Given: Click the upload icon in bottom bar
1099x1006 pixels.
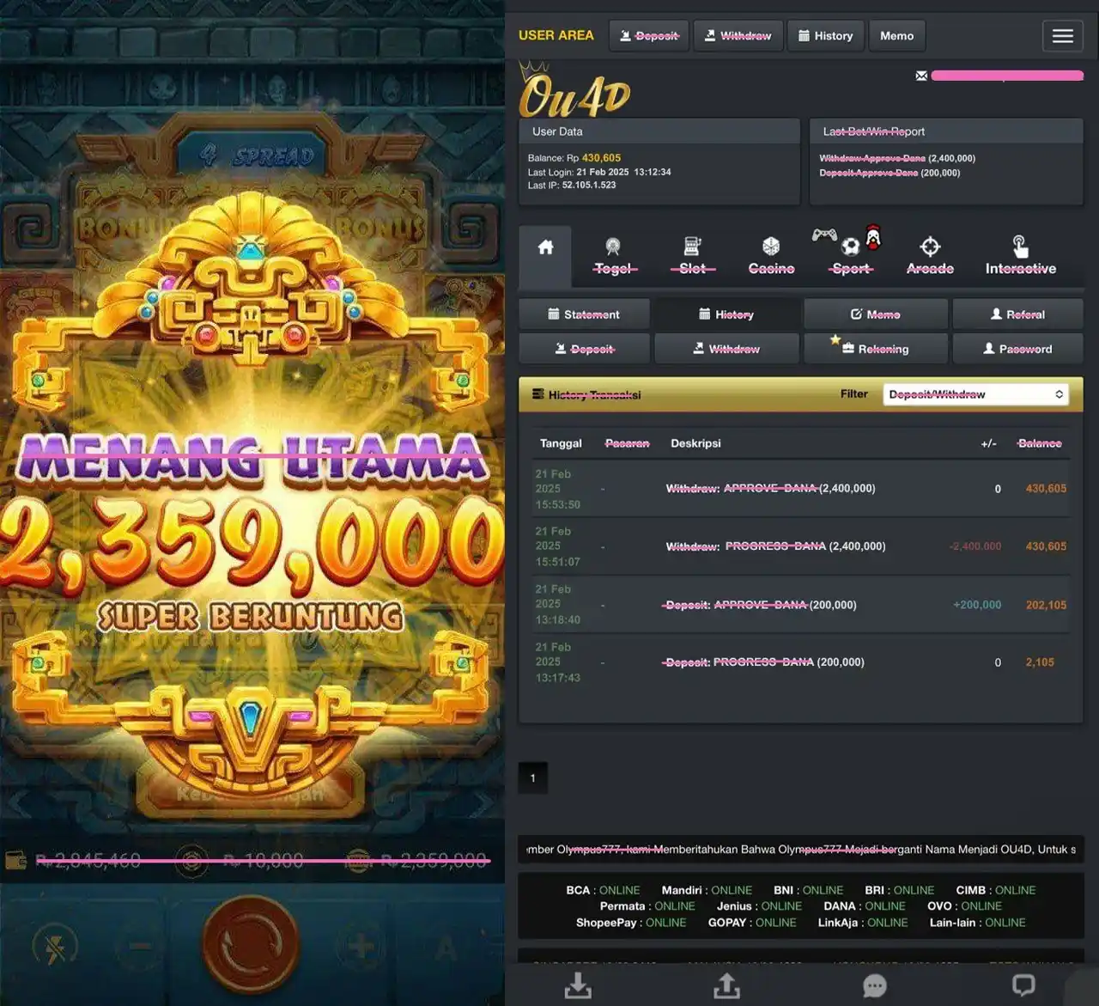Looking at the screenshot, I should point(726,985).
